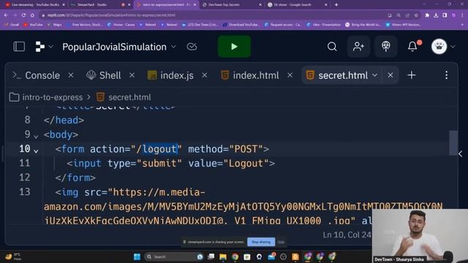Click the intro-to-express breadcrumb folder
The height and width of the screenshot is (263, 468).
pyautogui.click(x=46, y=97)
